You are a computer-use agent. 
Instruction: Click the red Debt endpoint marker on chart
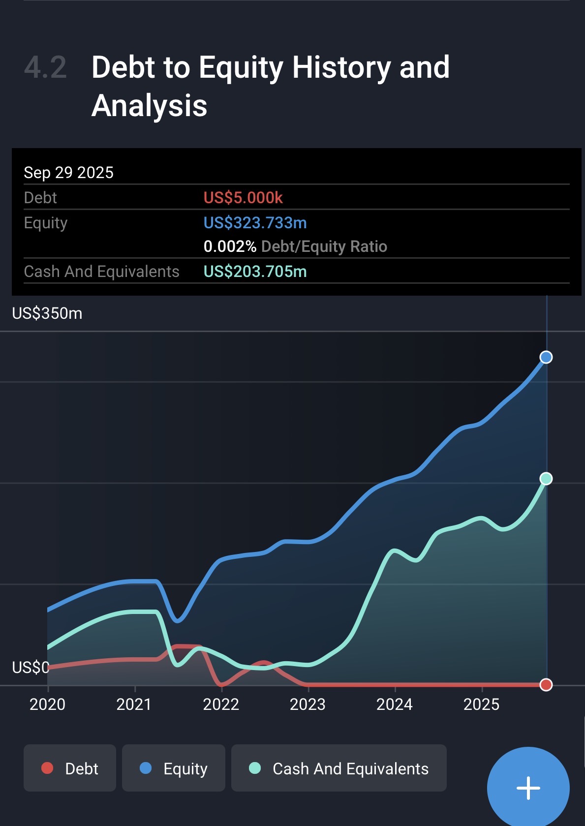tap(546, 685)
